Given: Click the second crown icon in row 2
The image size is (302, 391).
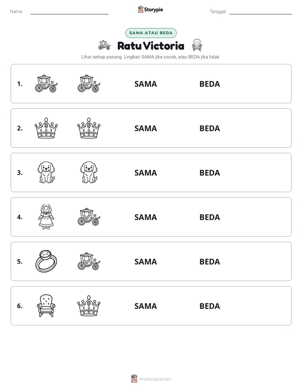Looking at the screenshot, I should point(89,128).
